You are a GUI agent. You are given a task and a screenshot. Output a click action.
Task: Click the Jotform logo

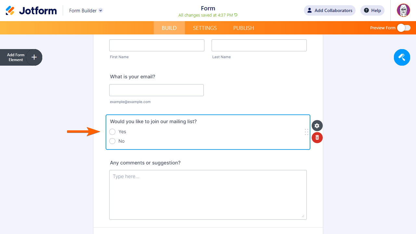31,11
